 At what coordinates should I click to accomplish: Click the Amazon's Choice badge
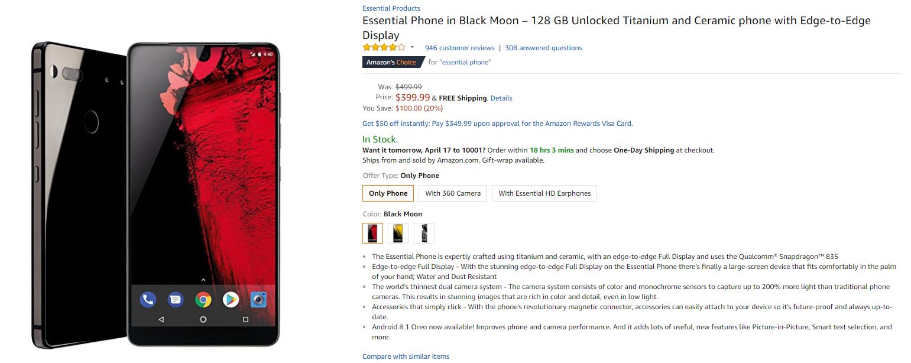(393, 62)
